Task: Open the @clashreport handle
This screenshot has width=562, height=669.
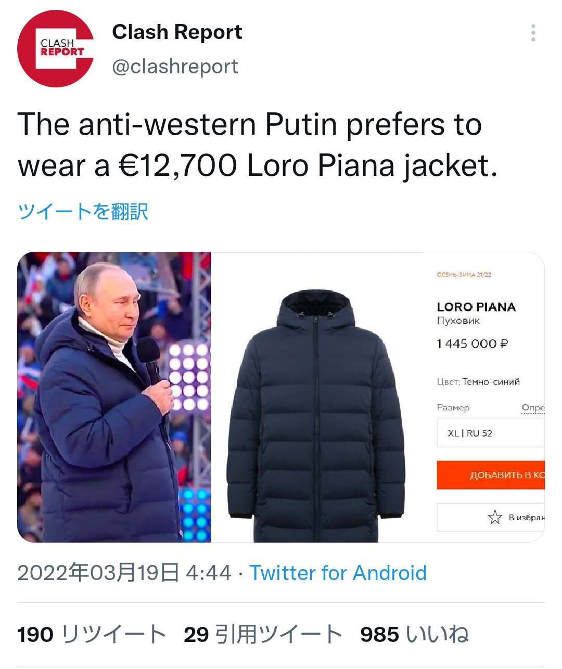Action: [x=175, y=67]
